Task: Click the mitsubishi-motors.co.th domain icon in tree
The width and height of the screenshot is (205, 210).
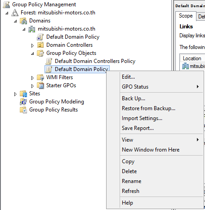Action: coord(32,29)
